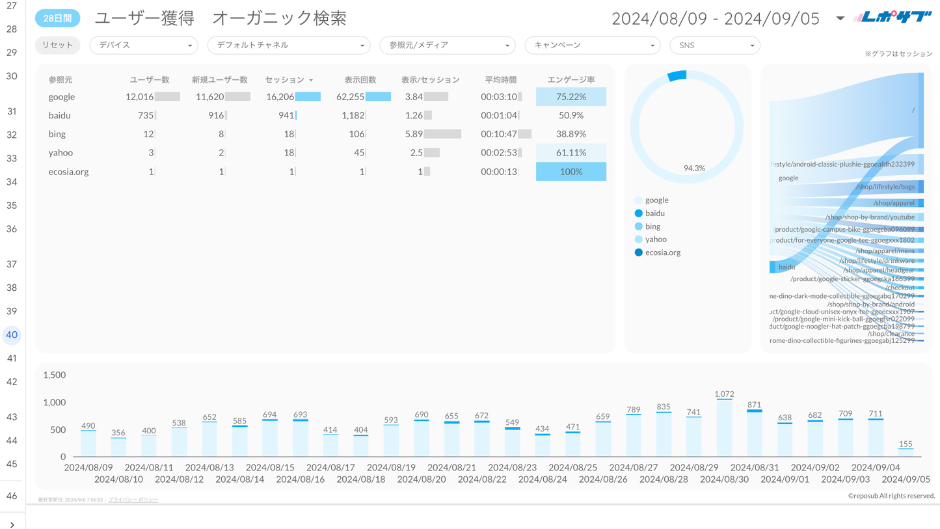Click the 28日間 period badge

coord(57,18)
